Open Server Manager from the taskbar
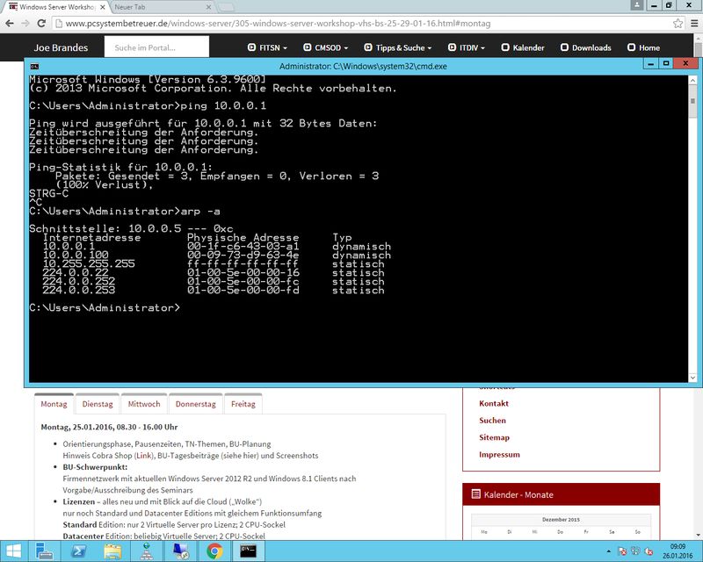Image resolution: width=703 pixels, height=562 pixels. (148, 551)
